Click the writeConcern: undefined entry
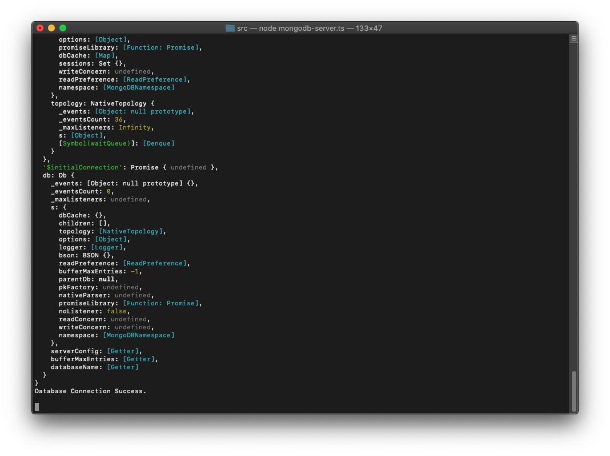The image size is (610, 456). (x=107, y=327)
